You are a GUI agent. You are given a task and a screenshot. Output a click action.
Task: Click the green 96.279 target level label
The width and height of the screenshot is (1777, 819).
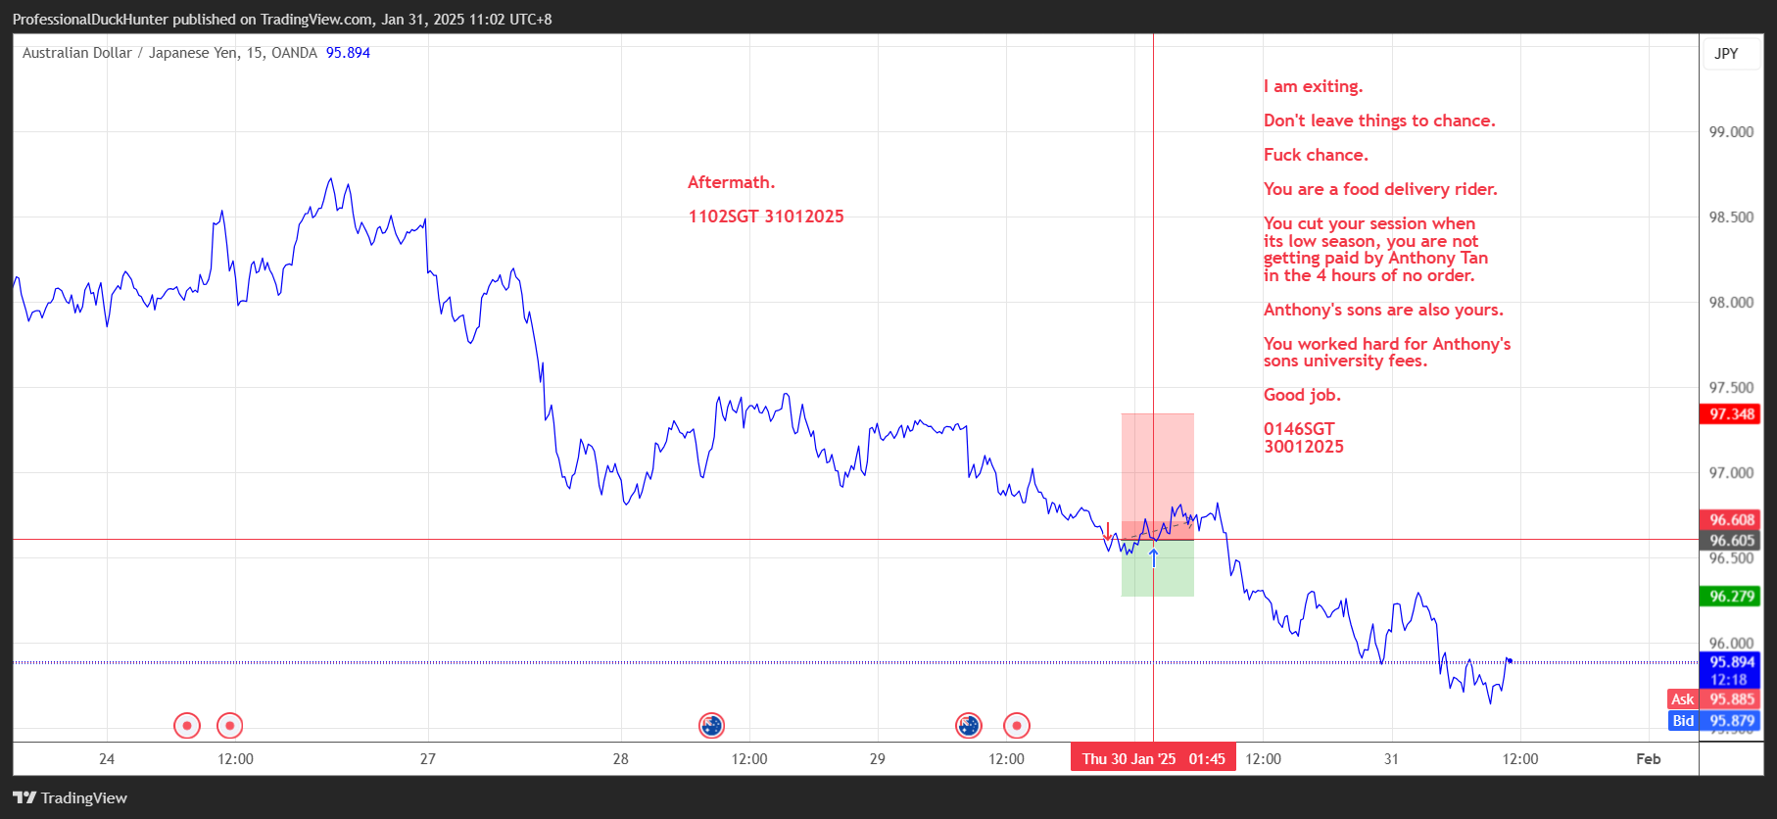[x=1731, y=597]
